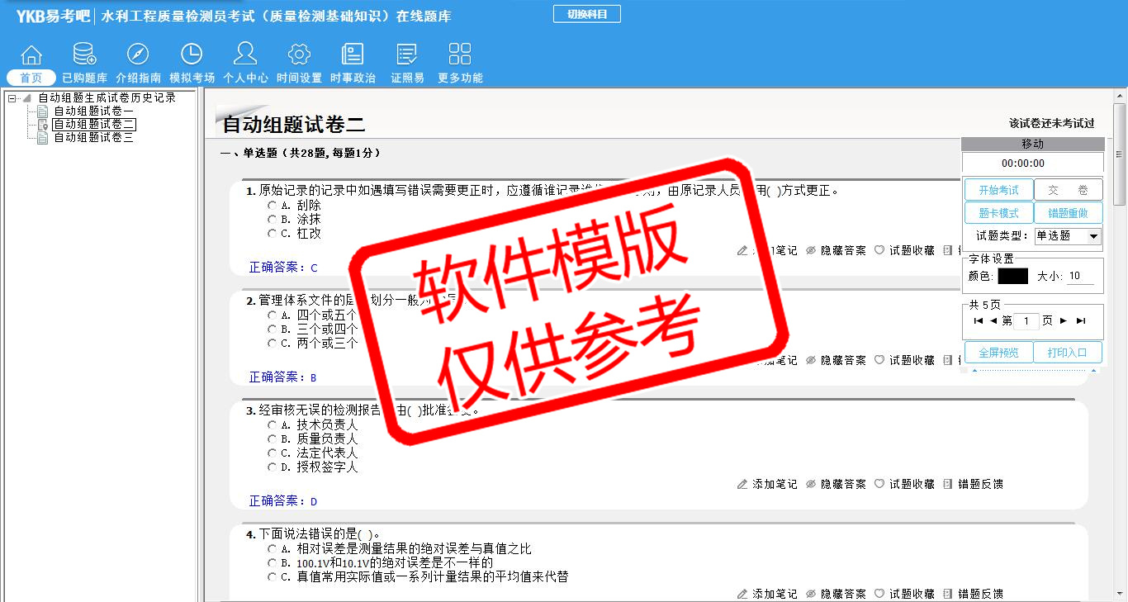Open 时间设置 gear icon
1128x602 pixels.
point(299,55)
